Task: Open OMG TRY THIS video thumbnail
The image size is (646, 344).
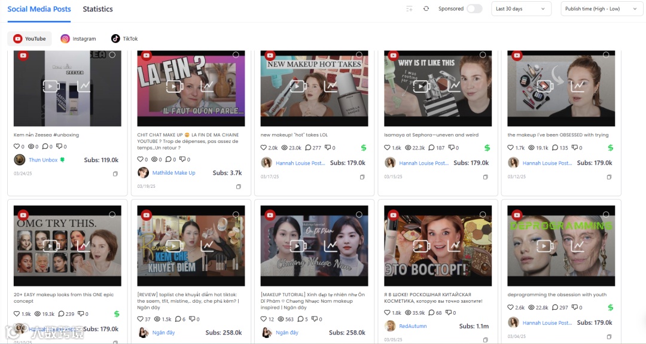Action: pyautogui.click(x=68, y=246)
